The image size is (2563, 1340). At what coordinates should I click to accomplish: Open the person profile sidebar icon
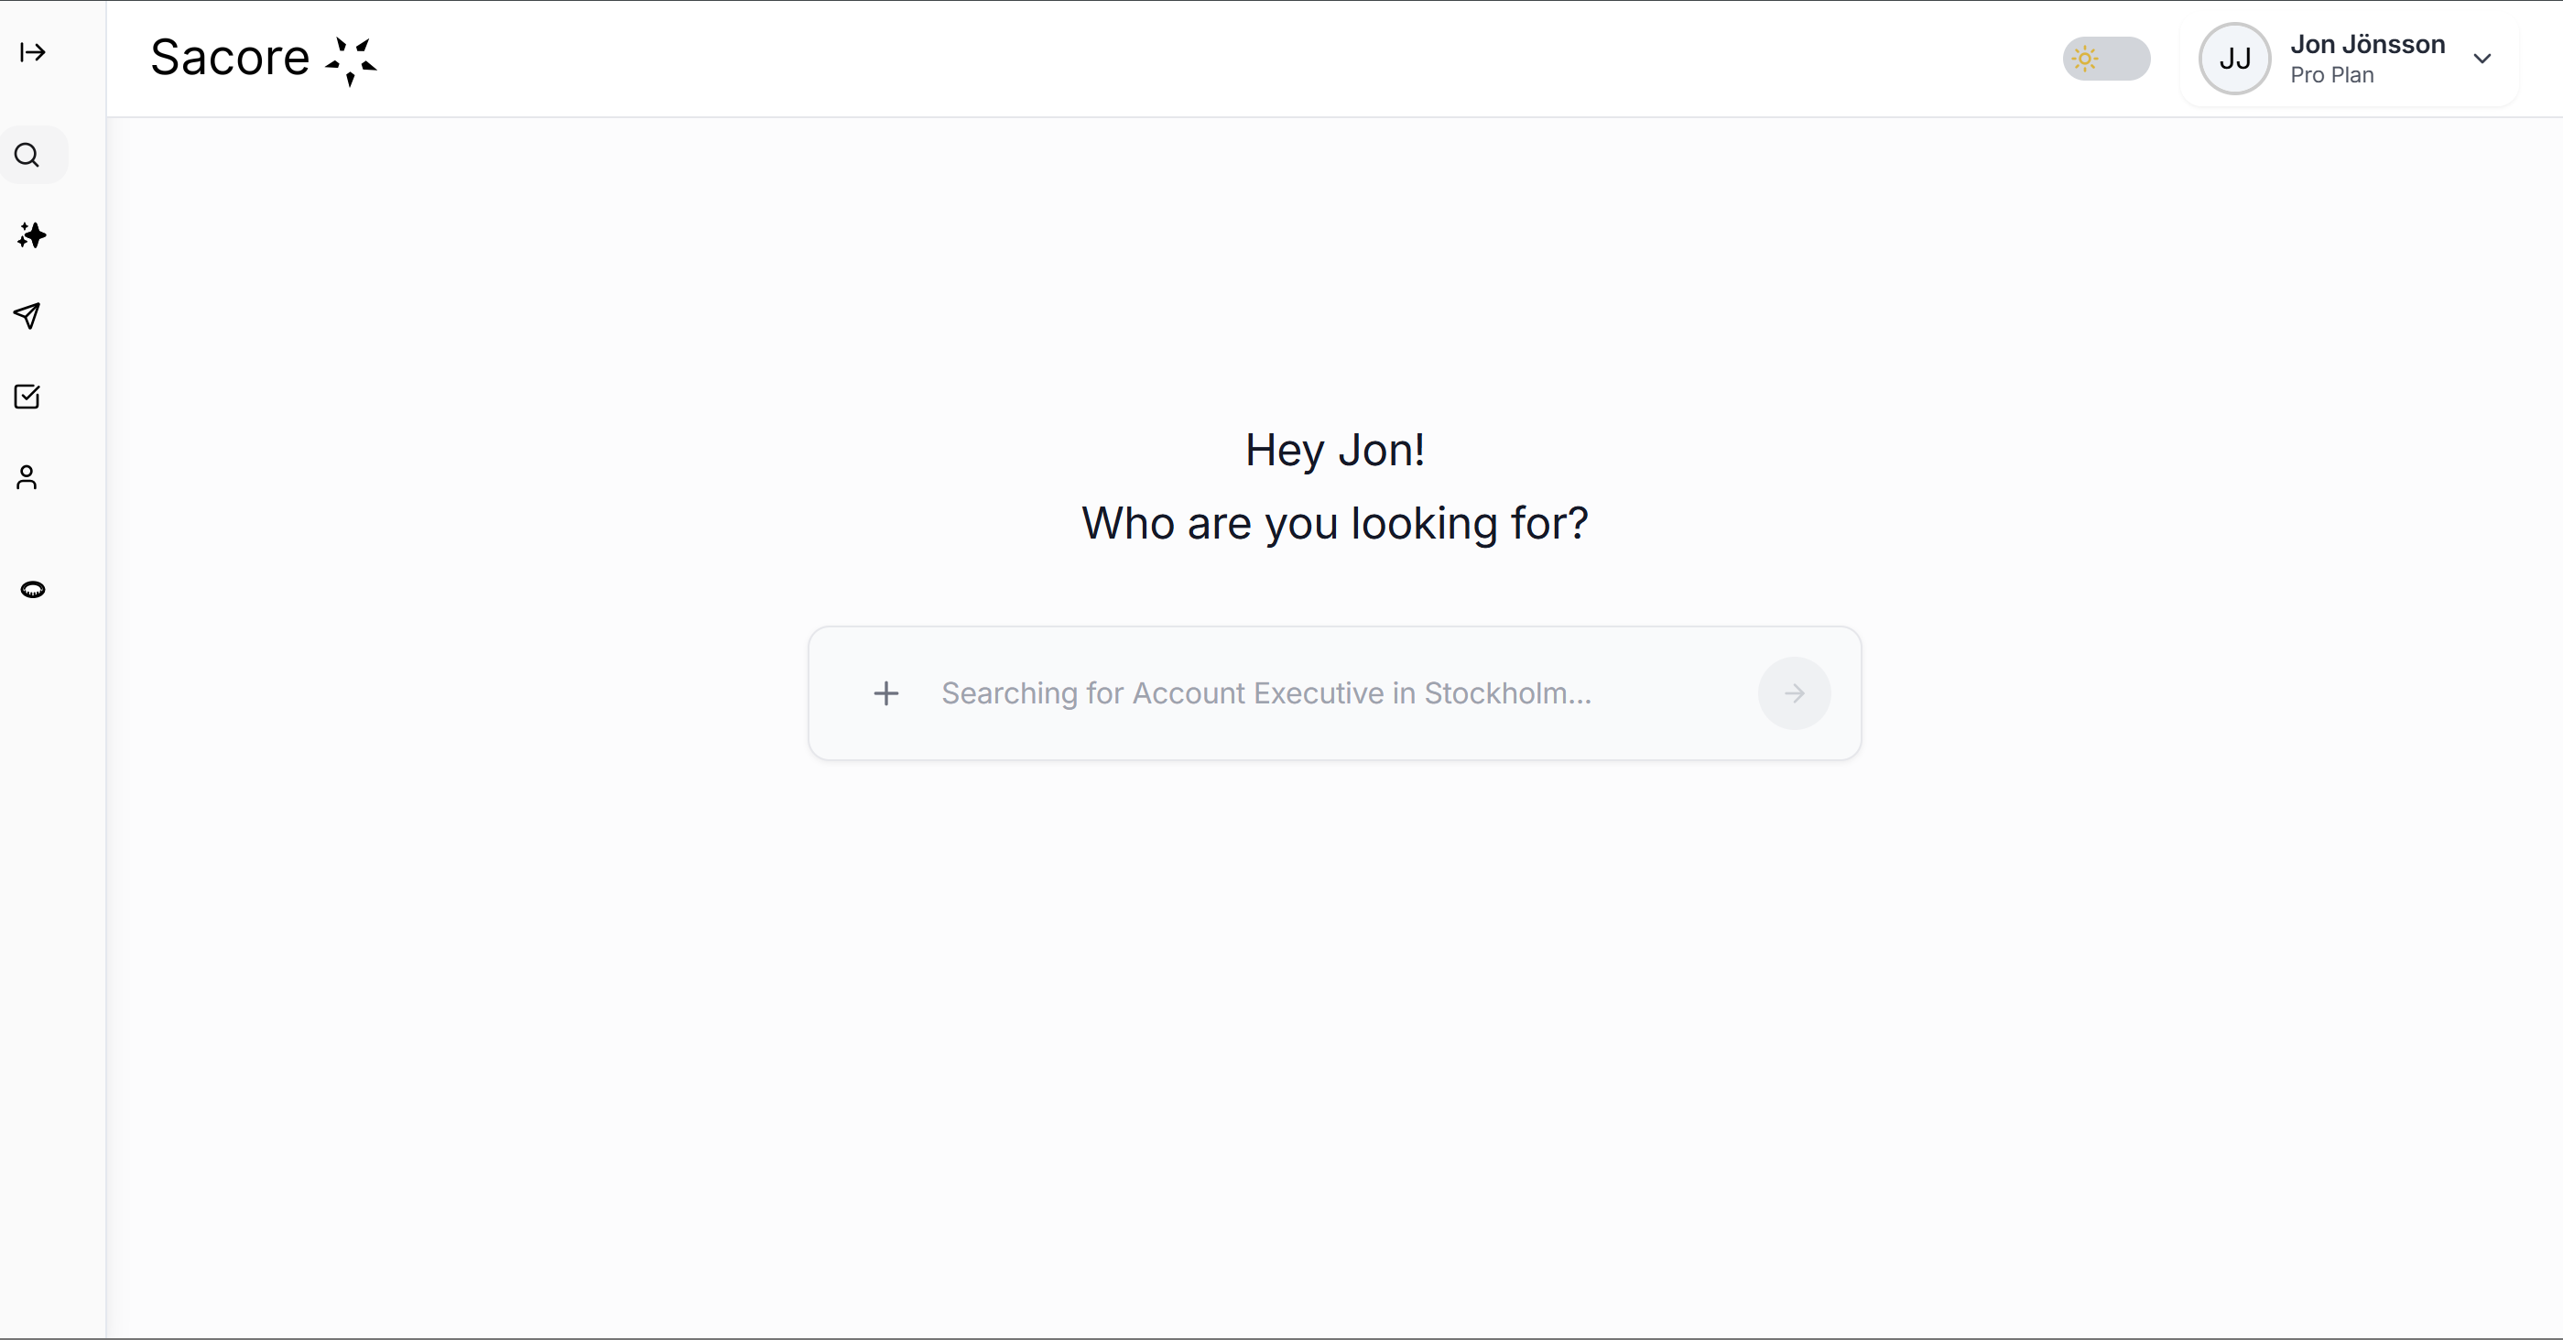pyautogui.click(x=27, y=478)
